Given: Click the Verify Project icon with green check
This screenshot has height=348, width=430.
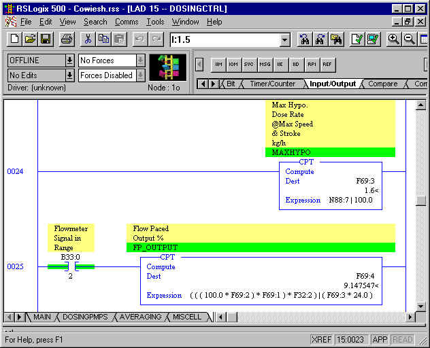Looking at the screenshot, I should (373, 39).
